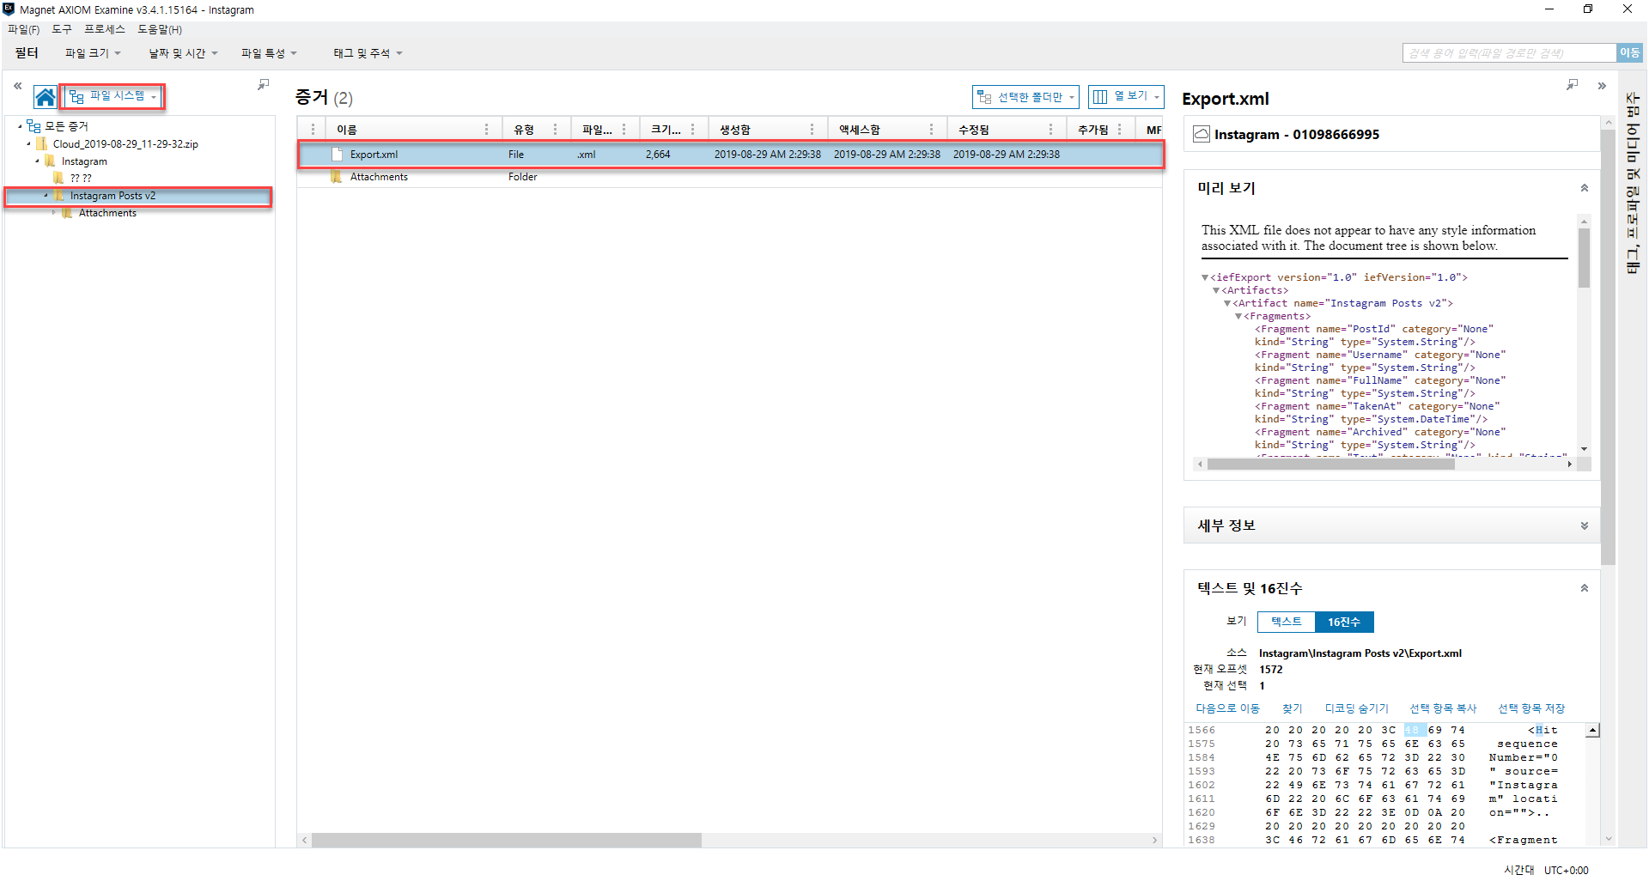The height and width of the screenshot is (893, 1649).
Task: Select Instagram Posts v2 in tree
Action: pyautogui.click(x=113, y=196)
